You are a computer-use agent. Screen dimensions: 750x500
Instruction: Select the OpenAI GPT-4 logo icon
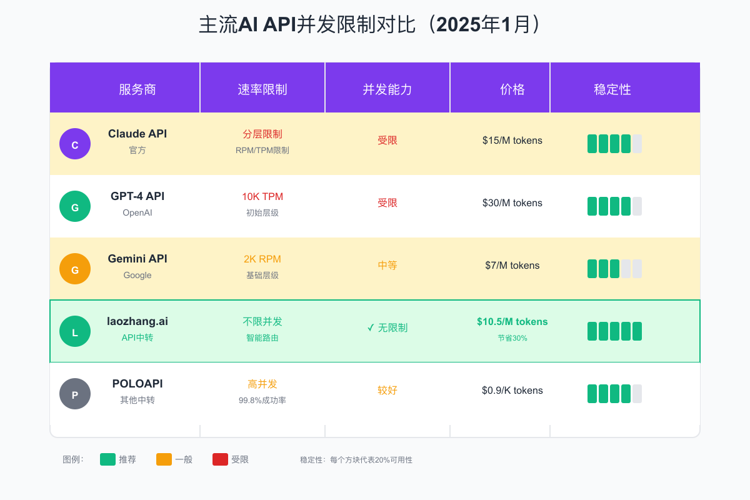tap(75, 206)
